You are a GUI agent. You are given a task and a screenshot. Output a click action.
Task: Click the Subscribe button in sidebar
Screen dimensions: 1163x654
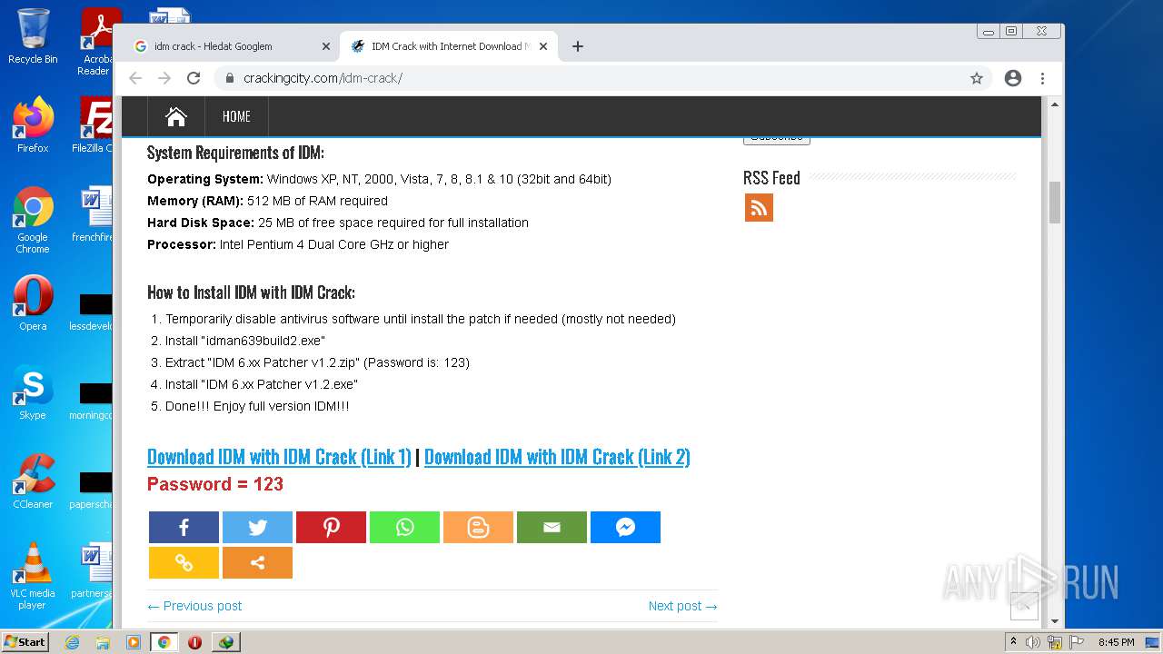(x=776, y=139)
